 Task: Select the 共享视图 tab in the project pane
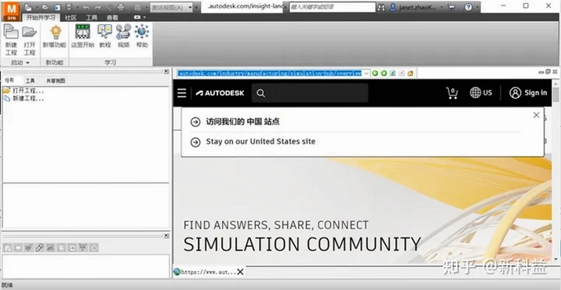pyautogui.click(x=56, y=81)
